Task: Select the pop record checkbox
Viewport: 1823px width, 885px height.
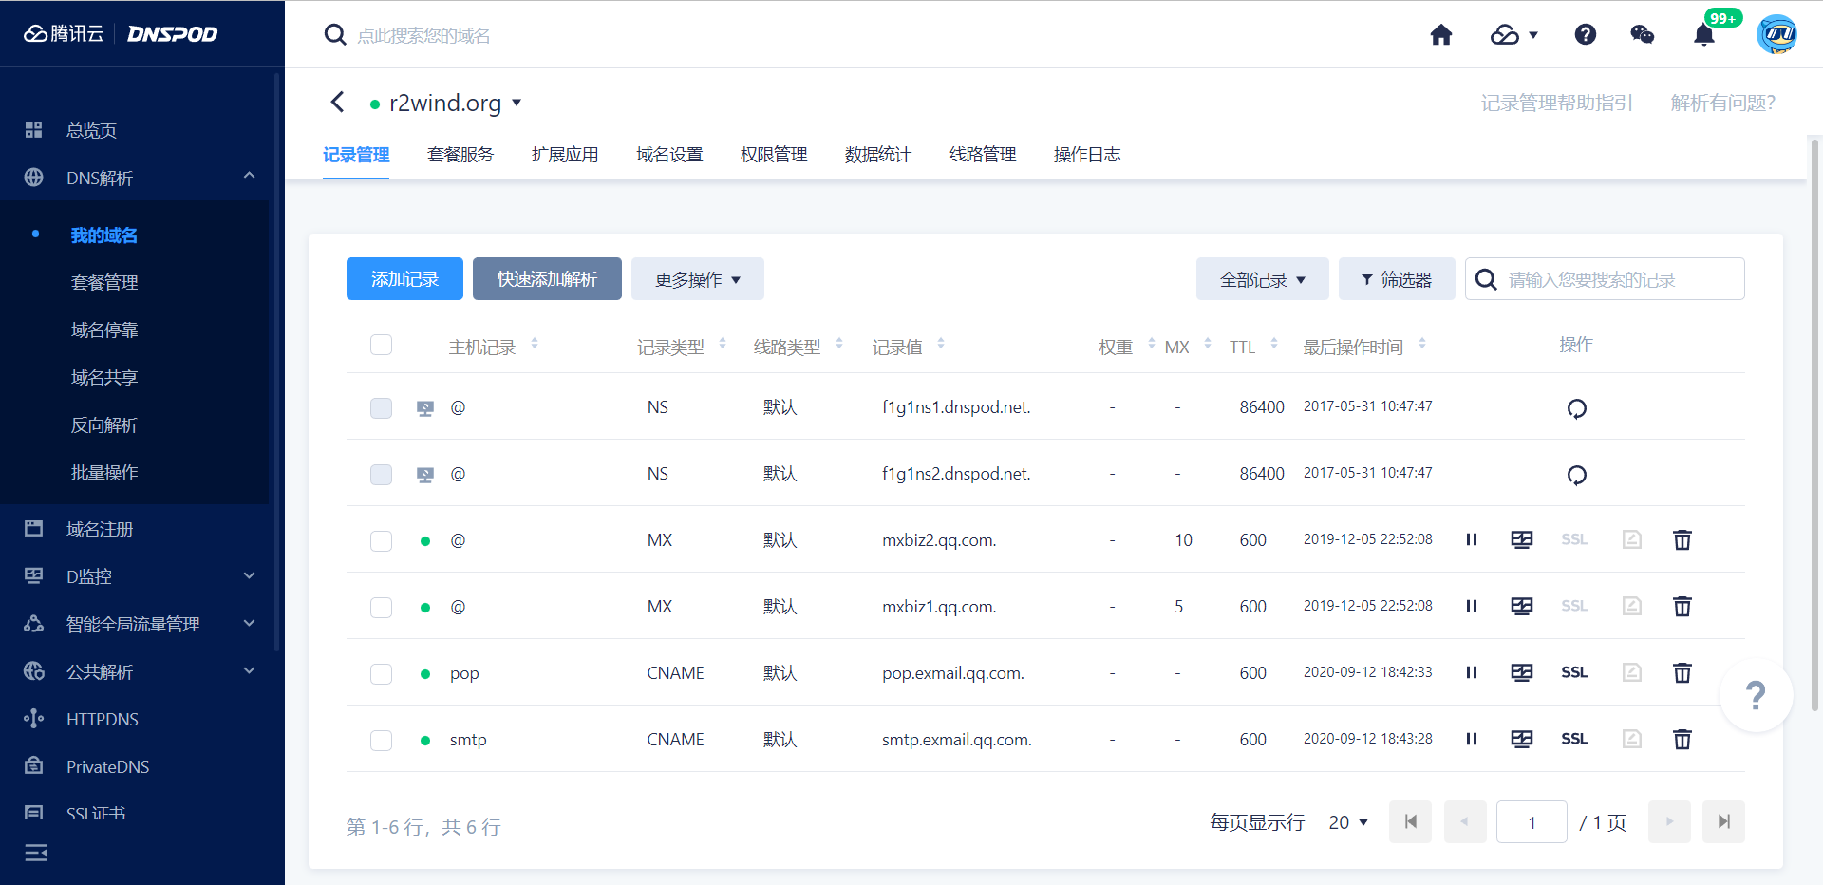Action: (x=381, y=673)
